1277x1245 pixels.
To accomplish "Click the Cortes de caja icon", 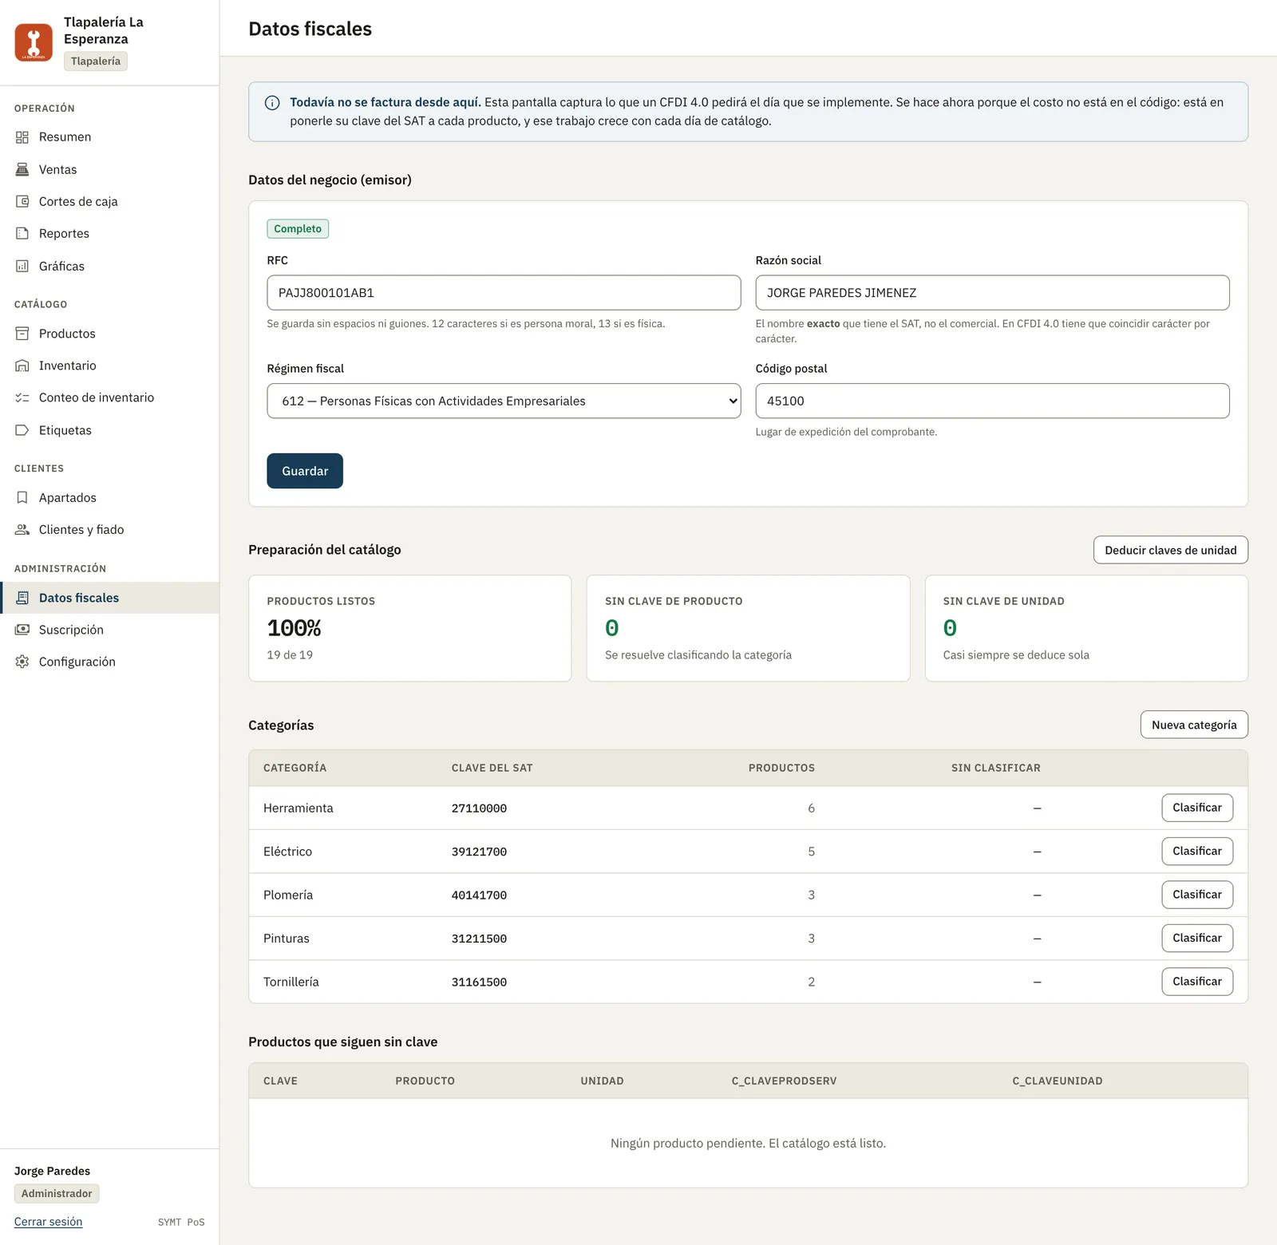I will [x=22, y=201].
